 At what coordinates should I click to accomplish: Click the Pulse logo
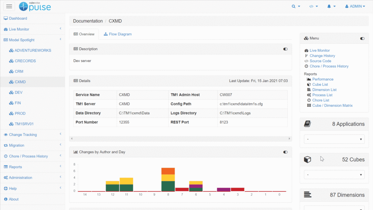click(35, 6)
